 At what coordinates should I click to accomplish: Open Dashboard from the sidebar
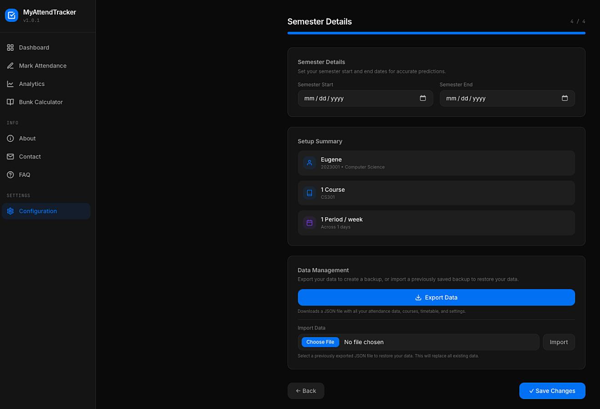point(46,47)
